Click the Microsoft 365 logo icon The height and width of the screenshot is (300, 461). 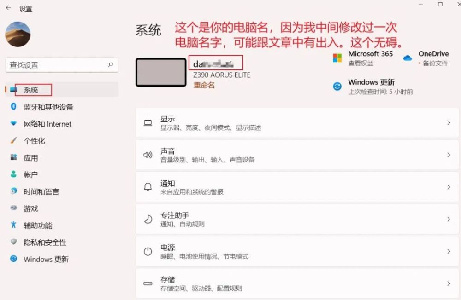(337, 58)
